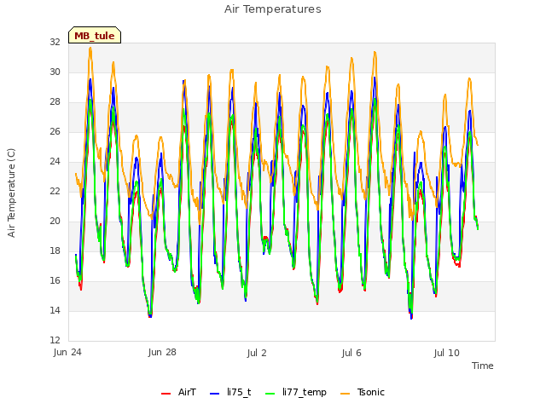Image resolution: width=546 pixels, height=409 pixels.
Task: Click the MB_tule annotation label
Action: [x=95, y=36]
